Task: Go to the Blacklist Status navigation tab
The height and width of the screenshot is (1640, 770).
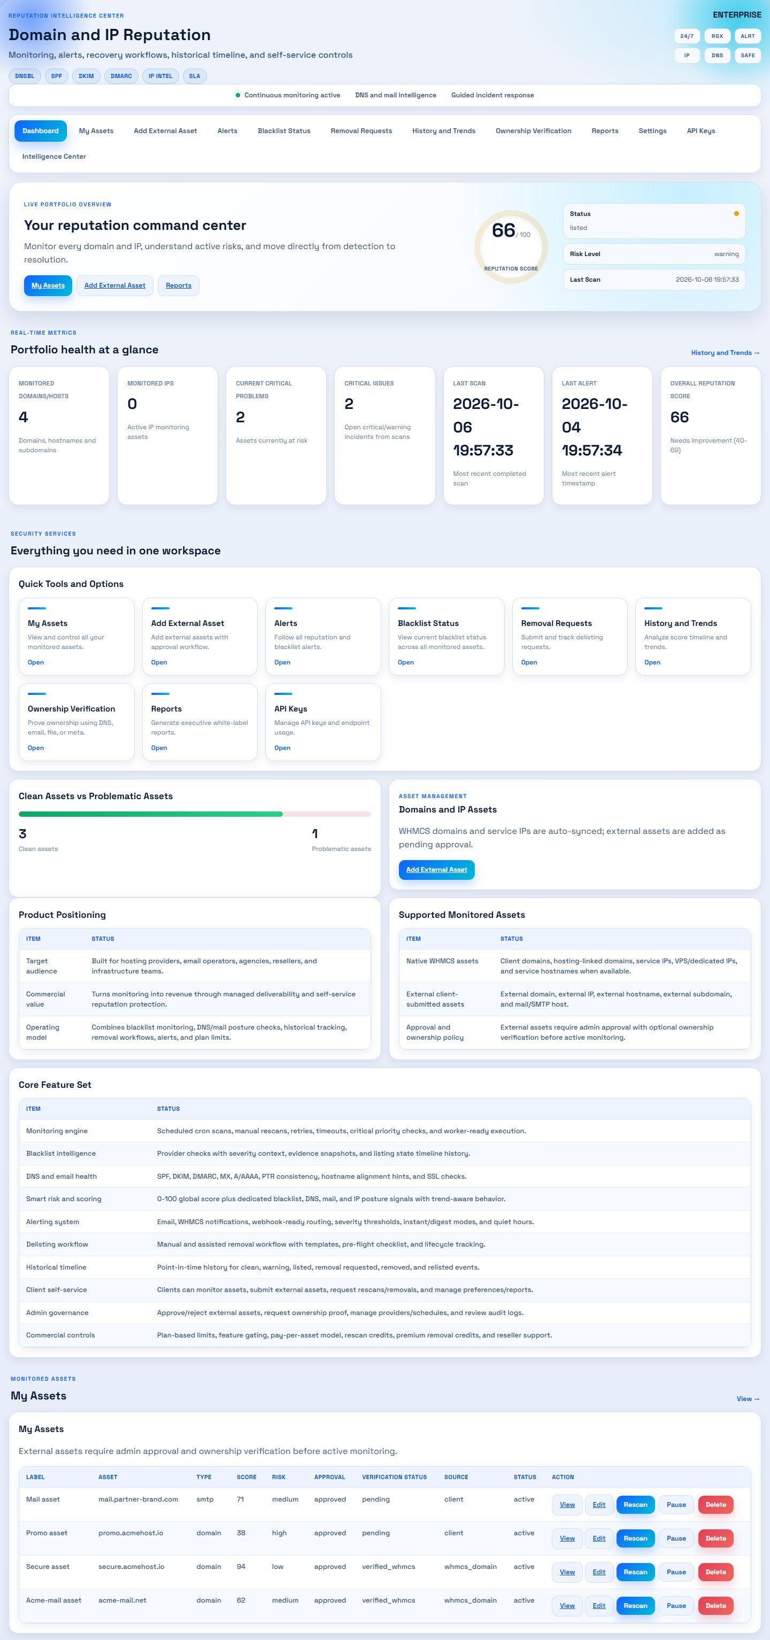Action: point(284,131)
